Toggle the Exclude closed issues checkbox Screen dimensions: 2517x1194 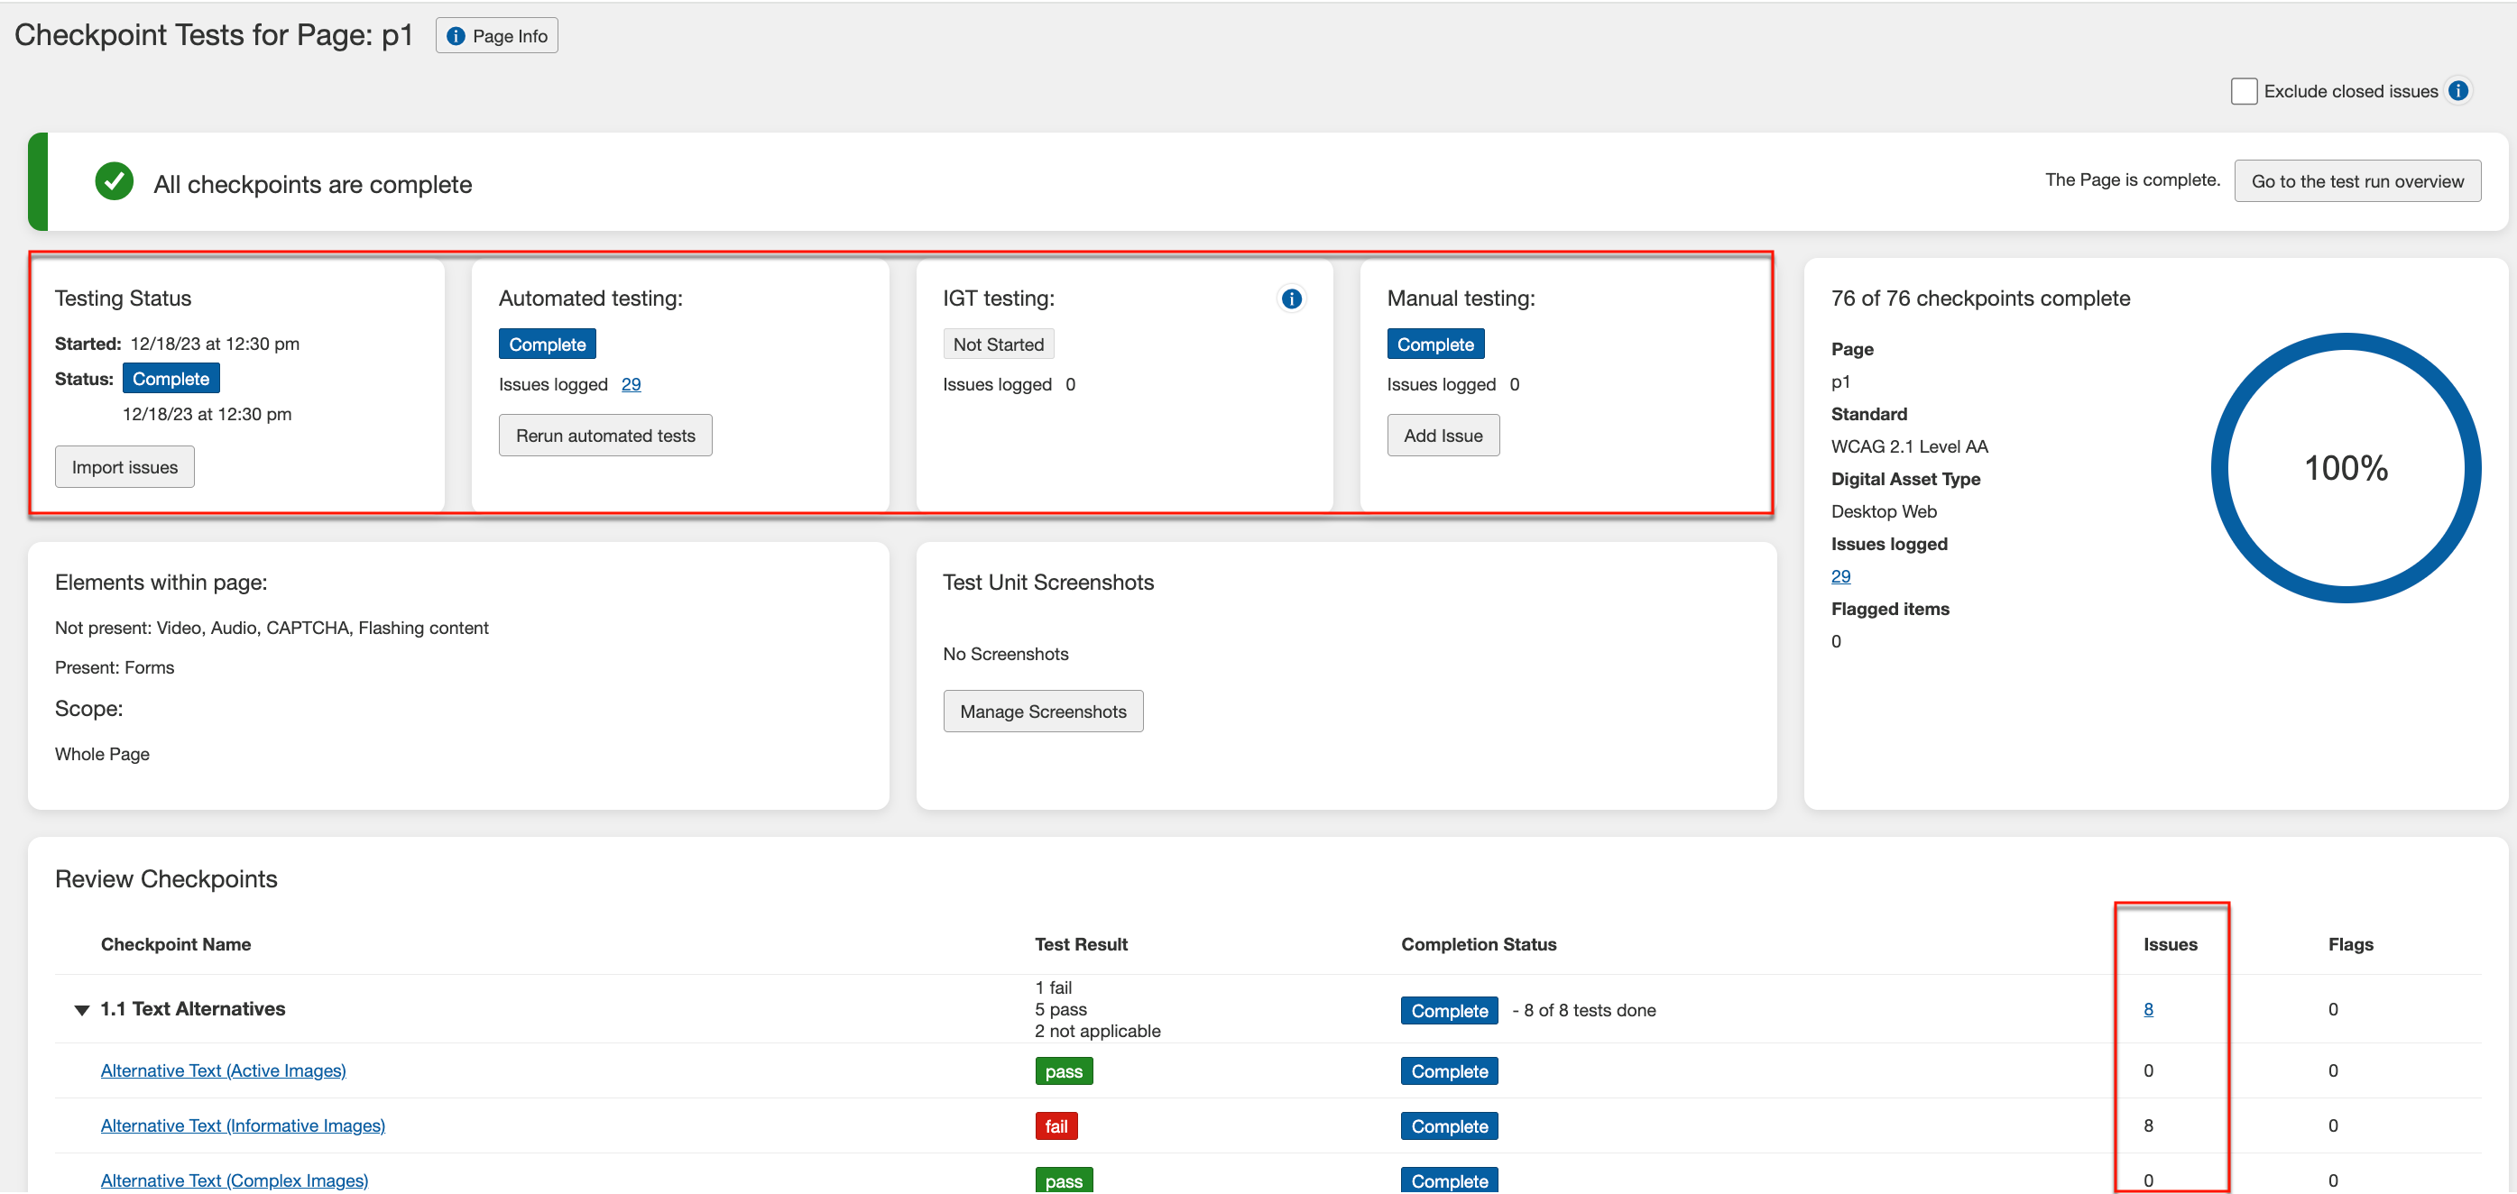[2244, 91]
